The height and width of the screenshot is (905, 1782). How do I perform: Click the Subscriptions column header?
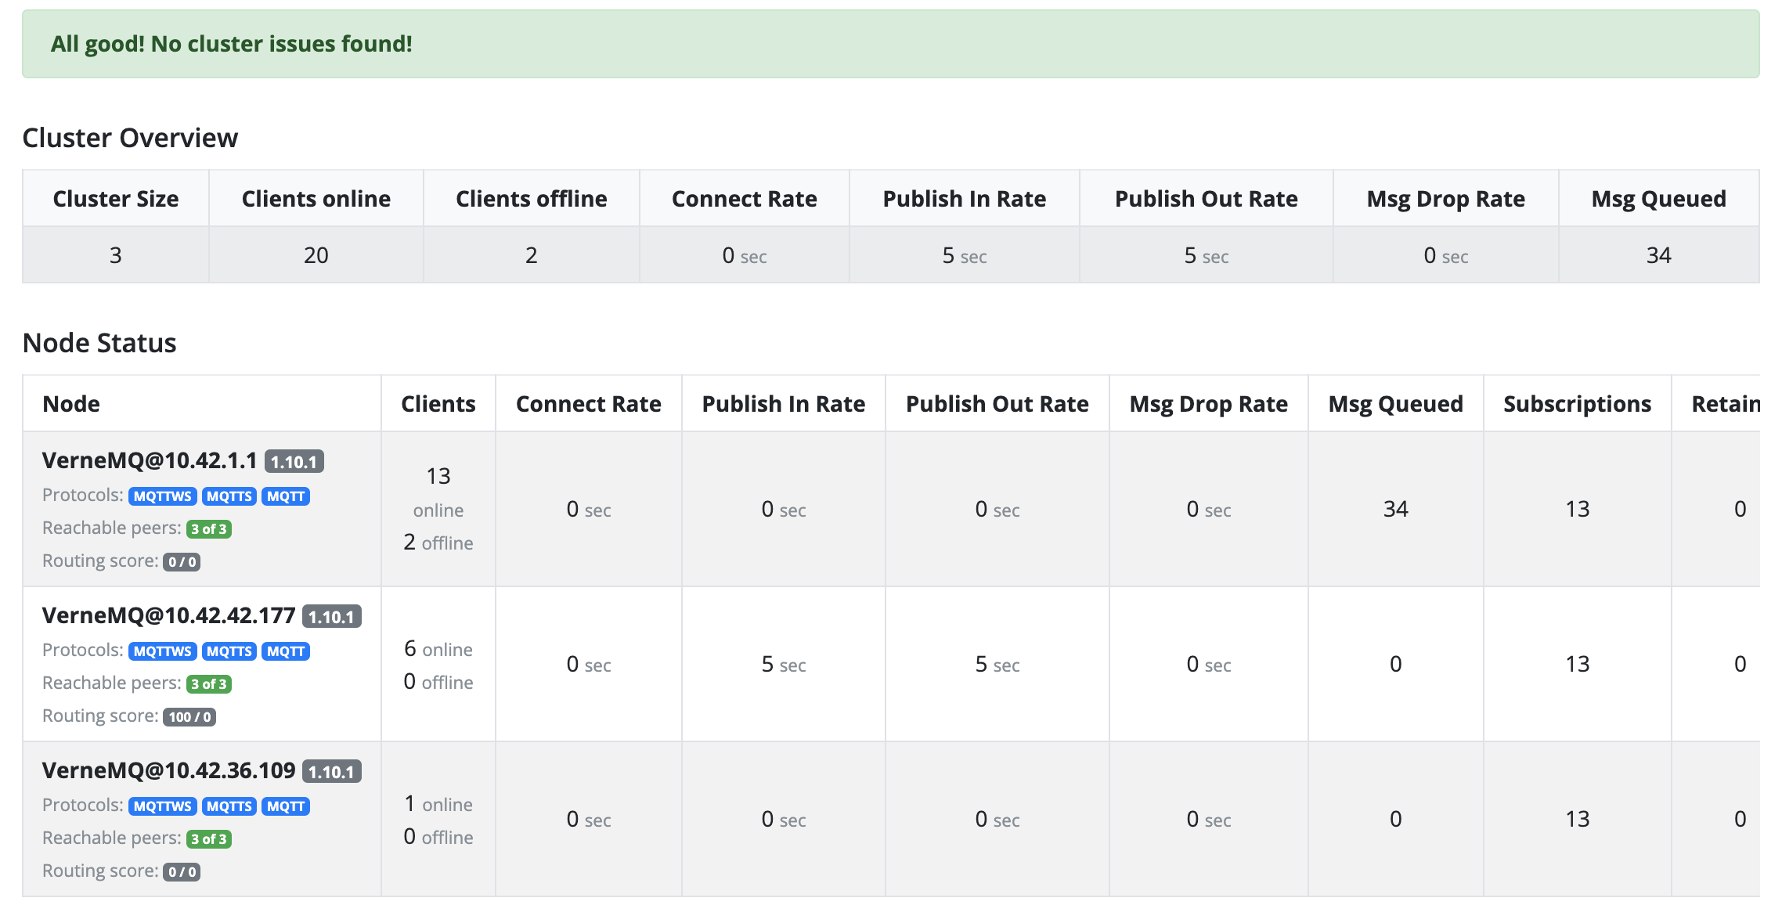[x=1577, y=404]
